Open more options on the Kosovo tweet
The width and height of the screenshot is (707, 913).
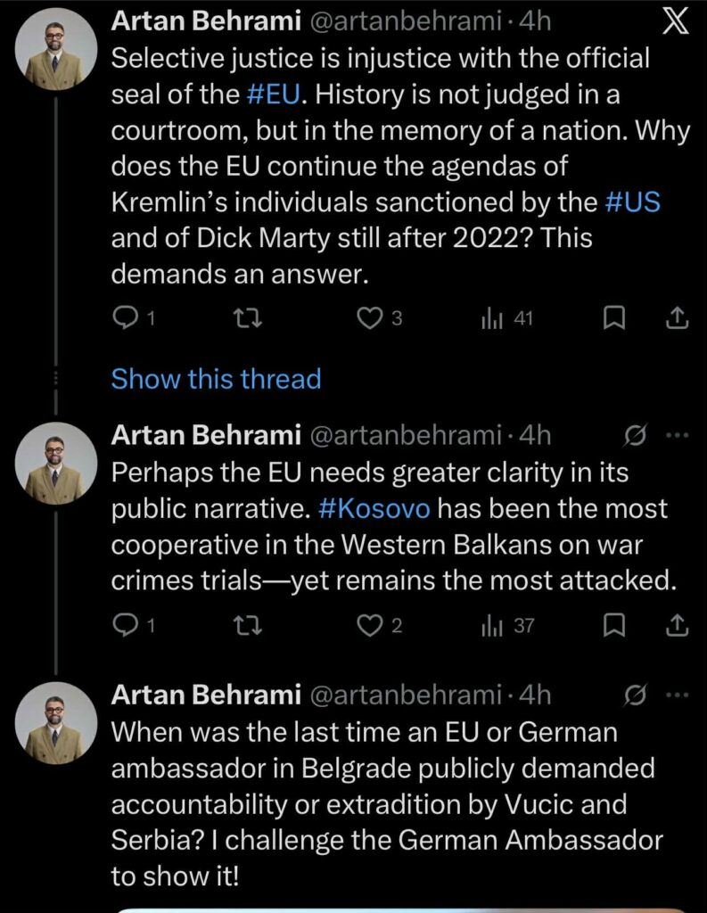678,435
